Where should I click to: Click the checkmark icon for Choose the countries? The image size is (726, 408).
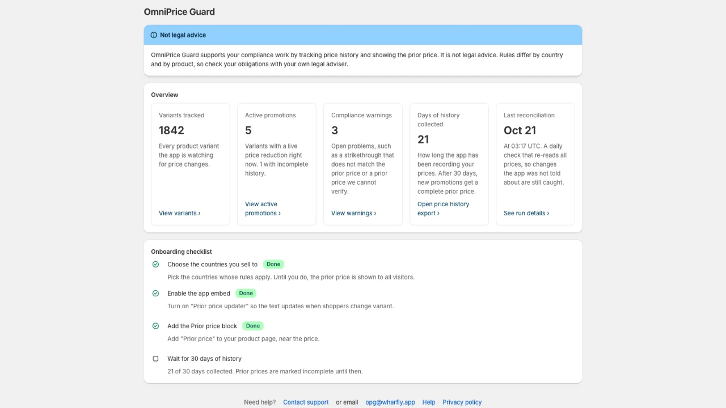click(155, 264)
